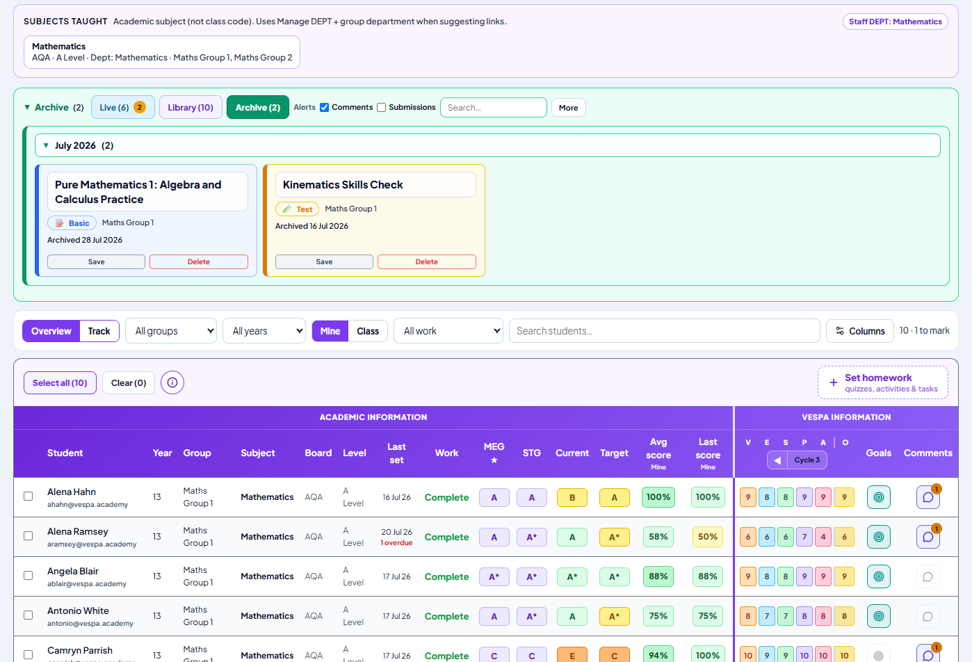This screenshot has height=662, width=972.
Task: Open goals icon for Alena Ramsey
Action: 879,537
